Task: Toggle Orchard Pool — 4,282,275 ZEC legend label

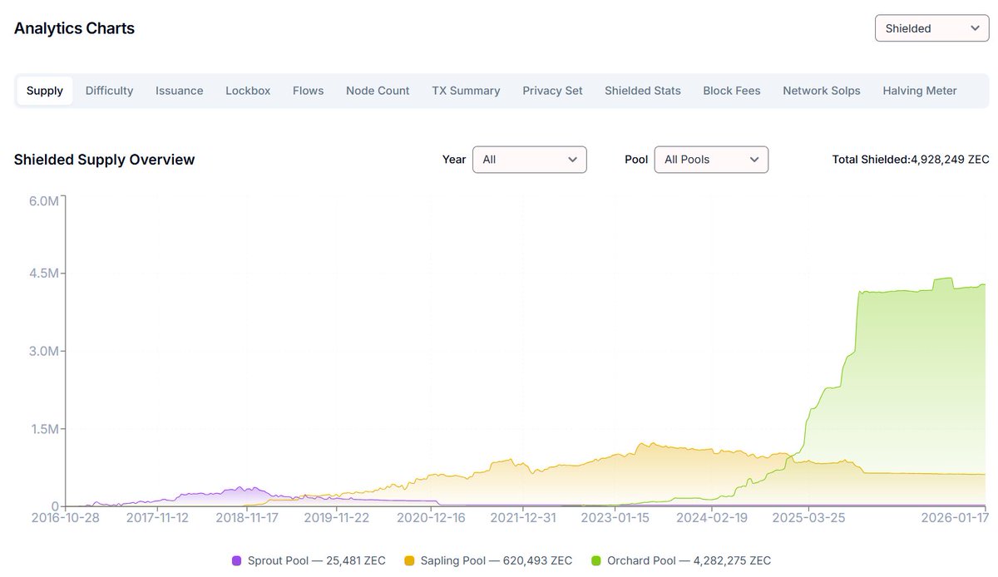Action: click(x=689, y=561)
